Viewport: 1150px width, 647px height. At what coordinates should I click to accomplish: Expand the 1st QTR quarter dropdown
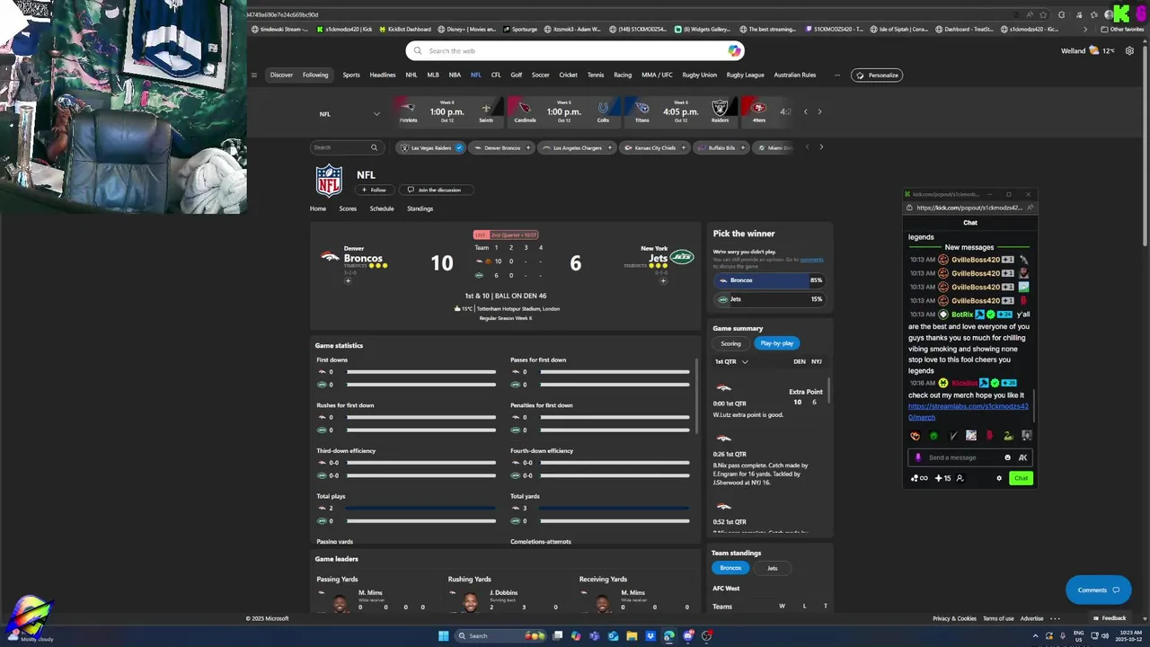point(745,361)
